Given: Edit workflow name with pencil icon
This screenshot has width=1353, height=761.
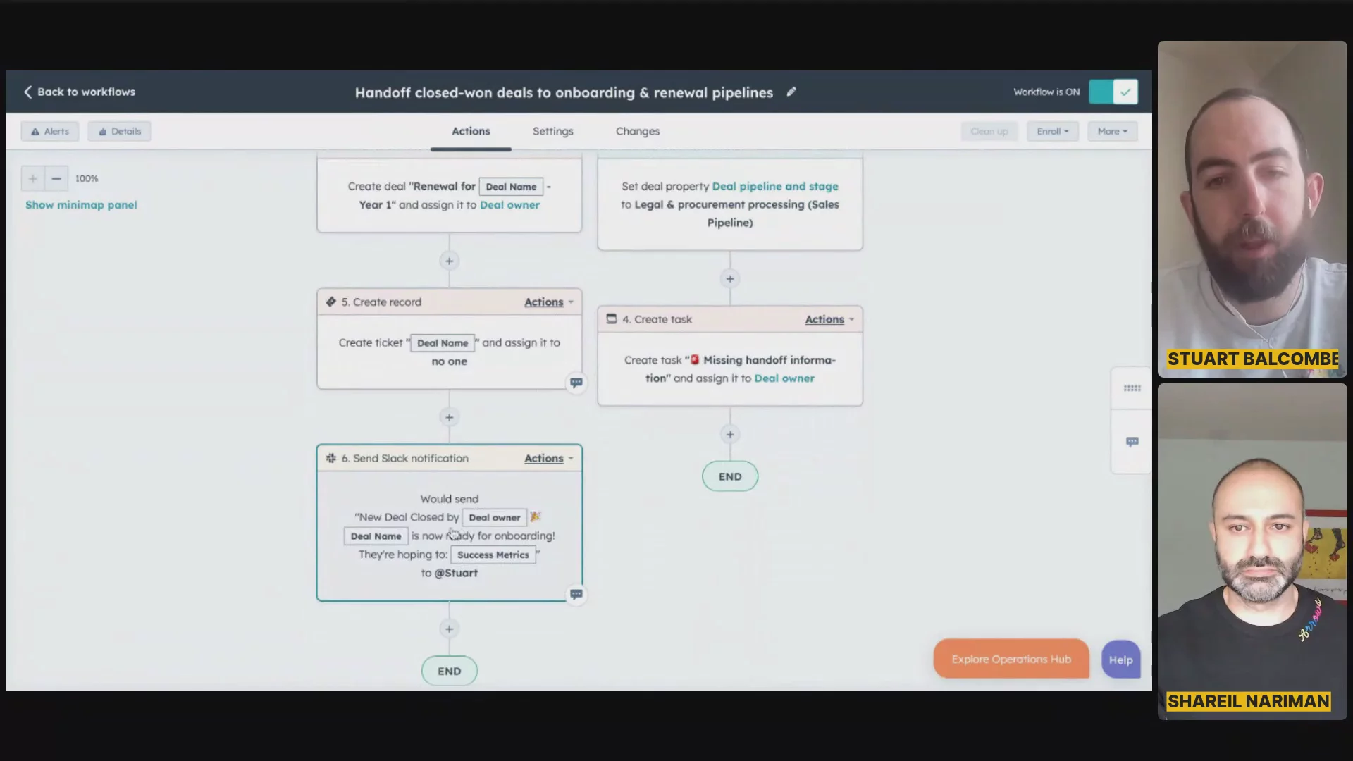Looking at the screenshot, I should click(791, 92).
